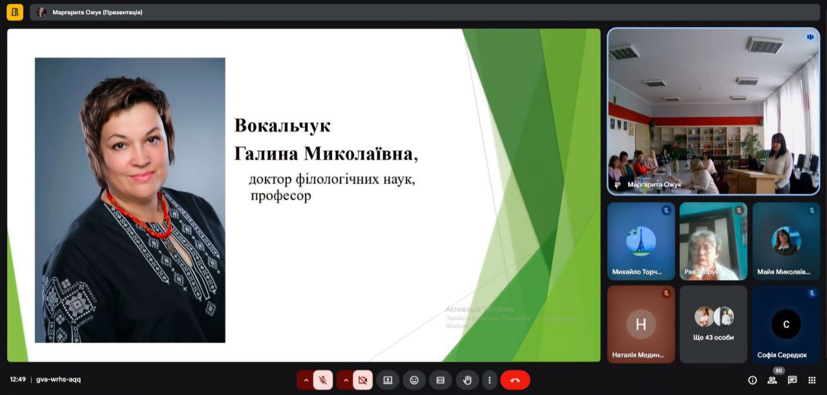Open the chat panel
Viewport: 827px width, 395px height.
pos(792,380)
